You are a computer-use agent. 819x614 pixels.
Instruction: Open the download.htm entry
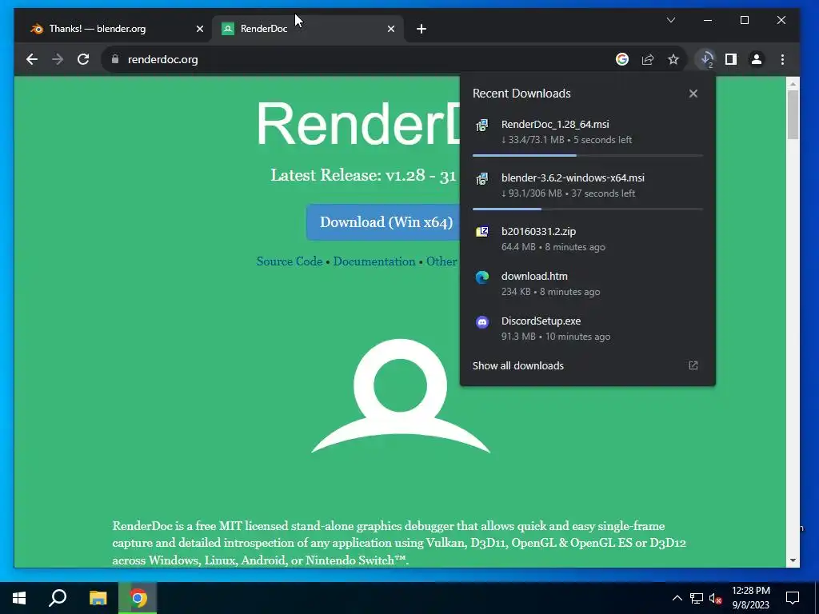(x=588, y=284)
